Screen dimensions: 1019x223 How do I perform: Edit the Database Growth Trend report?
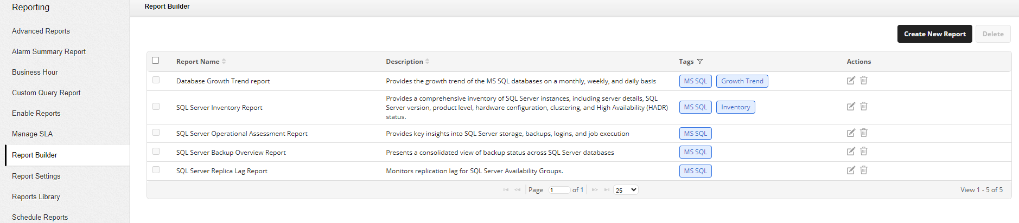pyautogui.click(x=851, y=81)
